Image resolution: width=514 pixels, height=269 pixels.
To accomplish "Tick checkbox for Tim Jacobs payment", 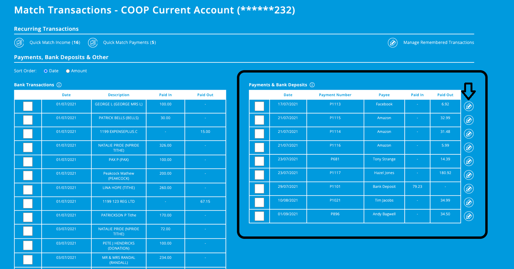I will 259,202.
